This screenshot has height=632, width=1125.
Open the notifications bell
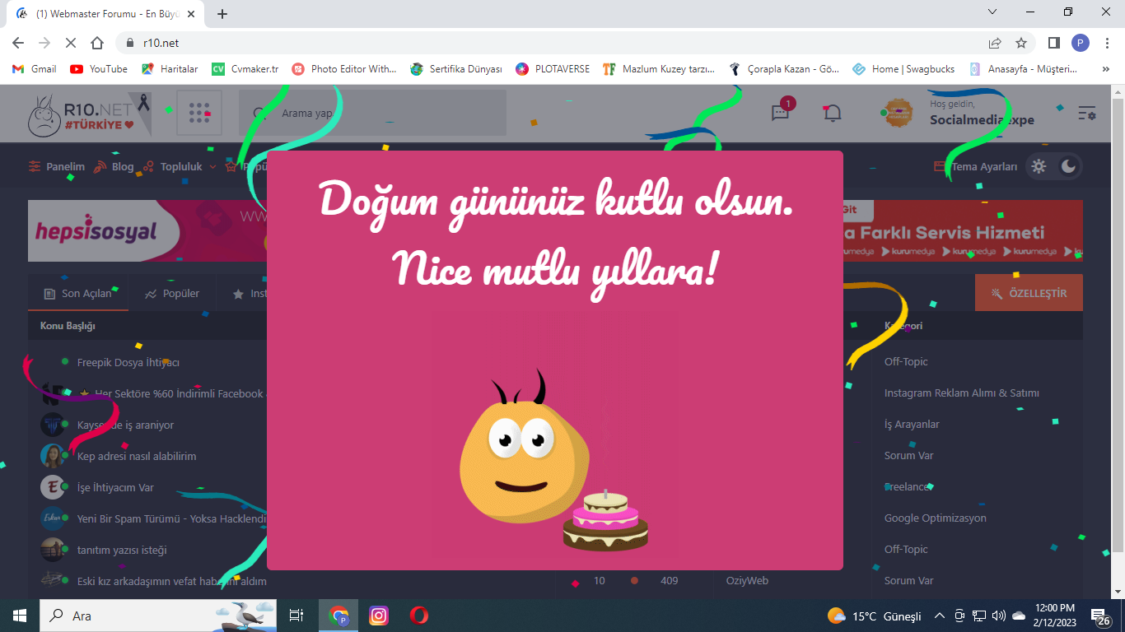(833, 113)
